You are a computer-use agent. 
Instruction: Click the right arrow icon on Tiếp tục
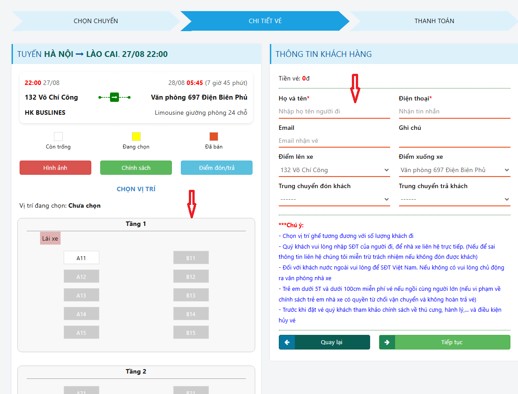point(387,342)
